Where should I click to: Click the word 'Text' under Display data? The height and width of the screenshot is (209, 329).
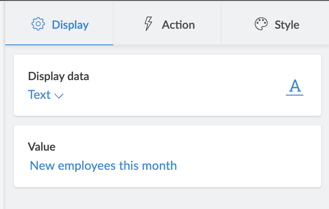(x=39, y=94)
